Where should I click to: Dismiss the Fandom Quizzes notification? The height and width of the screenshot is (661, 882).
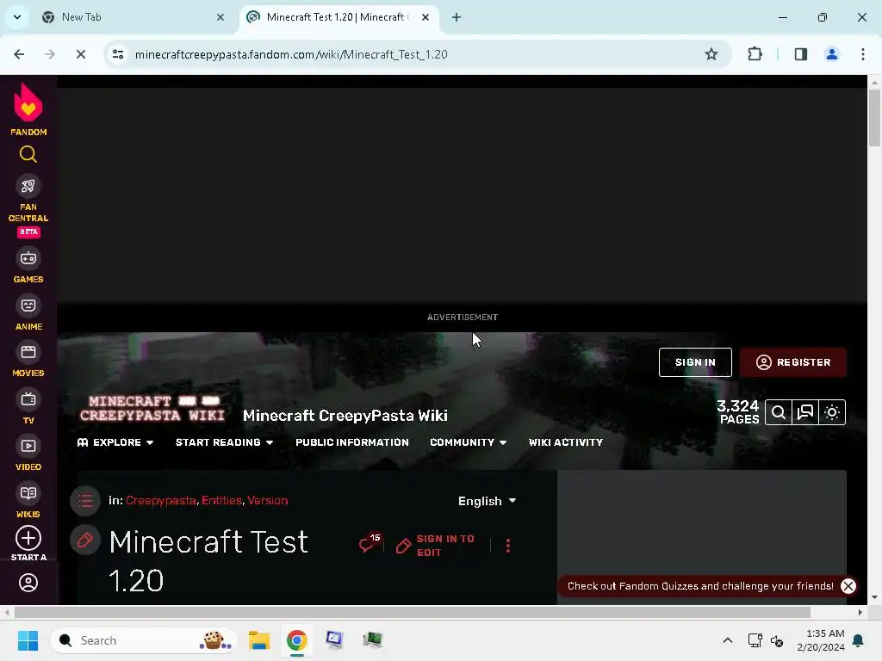[848, 586]
